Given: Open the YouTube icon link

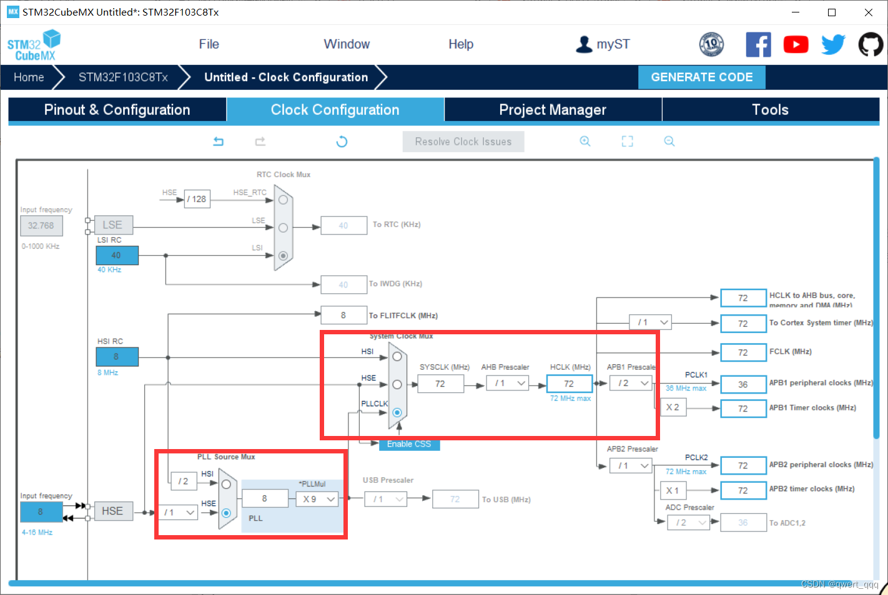Looking at the screenshot, I should 796,44.
